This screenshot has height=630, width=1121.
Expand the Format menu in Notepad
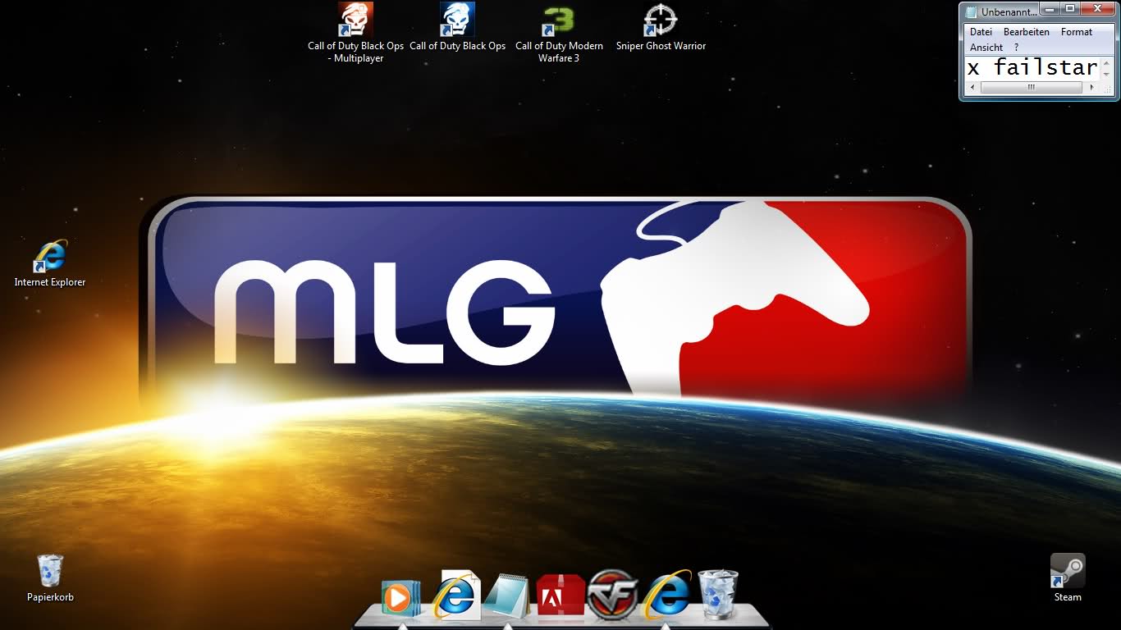pyautogui.click(x=1076, y=32)
